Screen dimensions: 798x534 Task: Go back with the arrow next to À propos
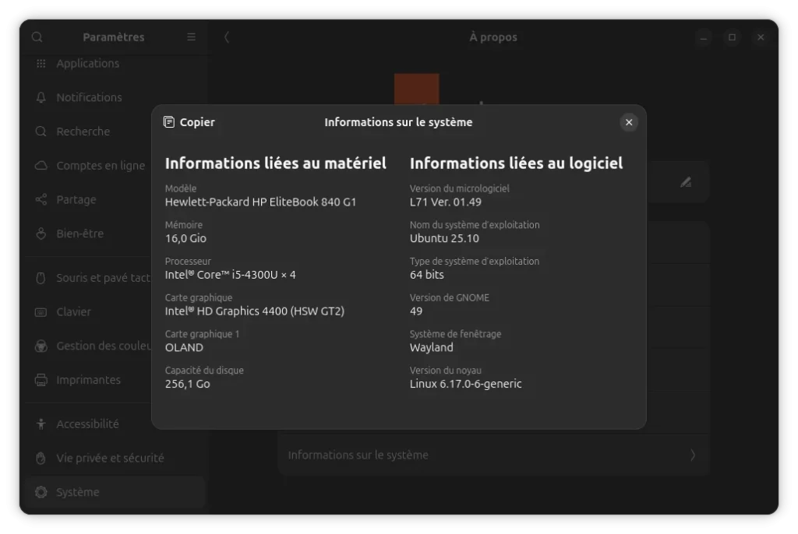(227, 37)
